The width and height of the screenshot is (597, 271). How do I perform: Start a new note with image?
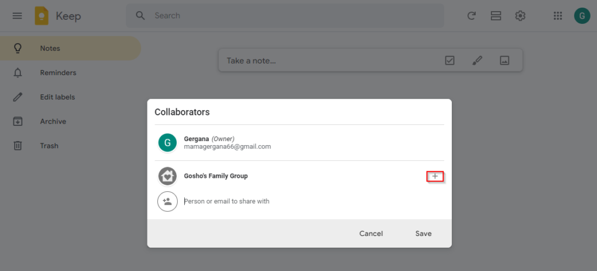coord(504,60)
